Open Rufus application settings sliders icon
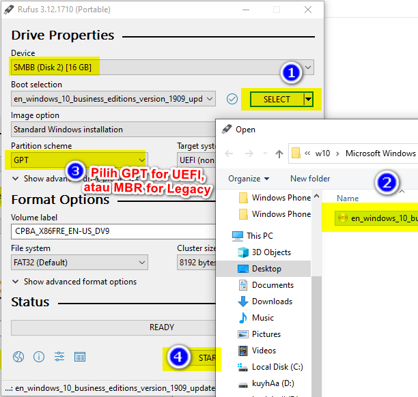418x397 pixels. pos(59,357)
